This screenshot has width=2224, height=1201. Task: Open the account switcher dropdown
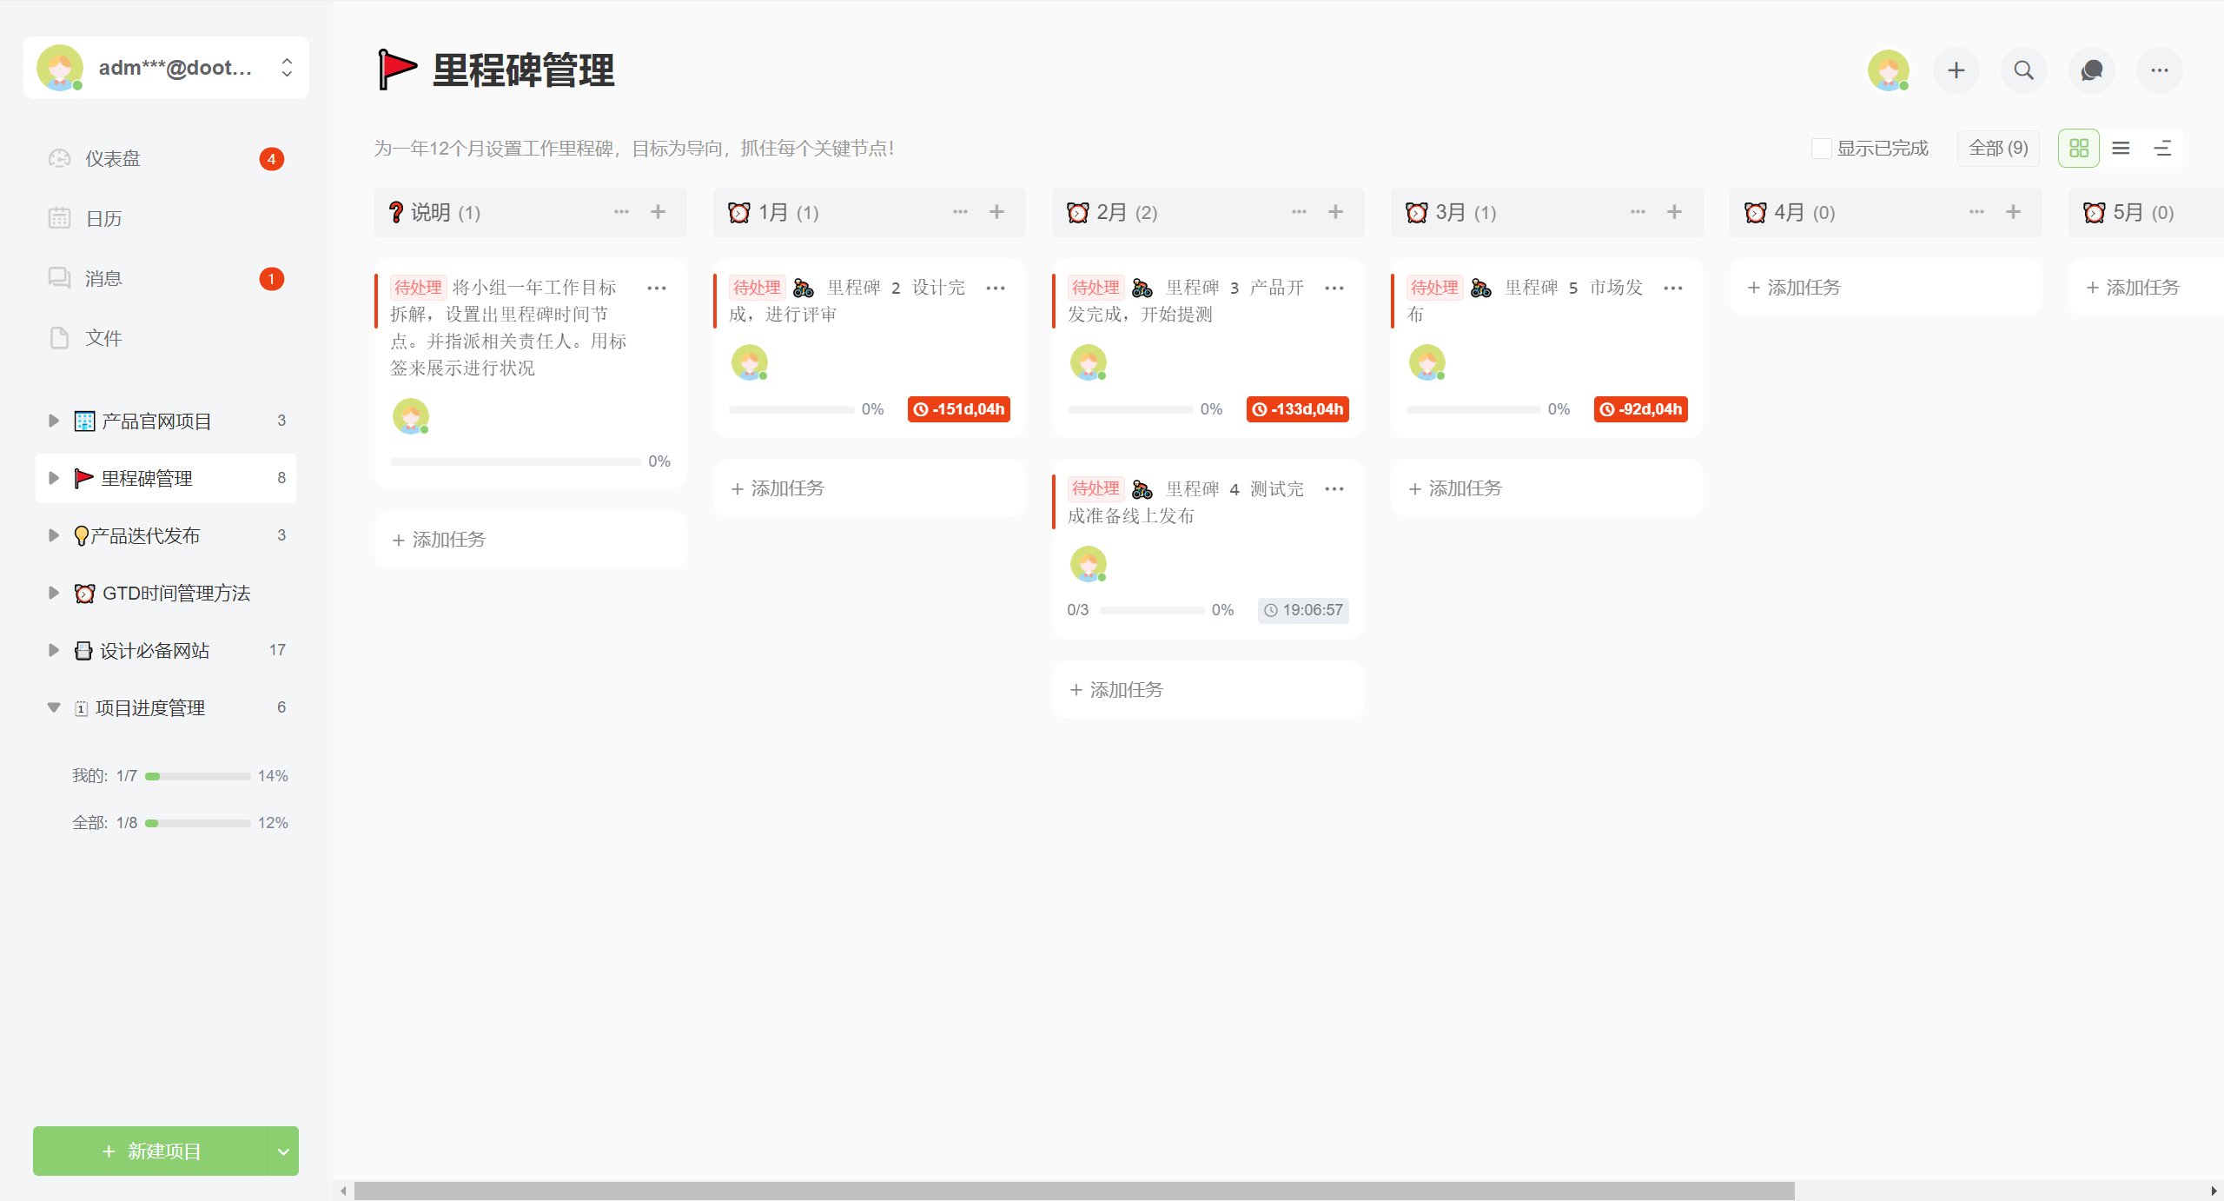pyautogui.click(x=287, y=68)
